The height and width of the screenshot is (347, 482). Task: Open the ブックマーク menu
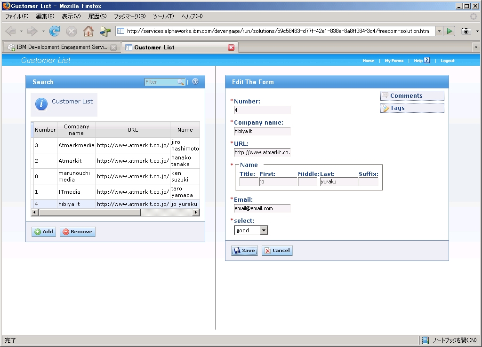pyautogui.click(x=129, y=16)
